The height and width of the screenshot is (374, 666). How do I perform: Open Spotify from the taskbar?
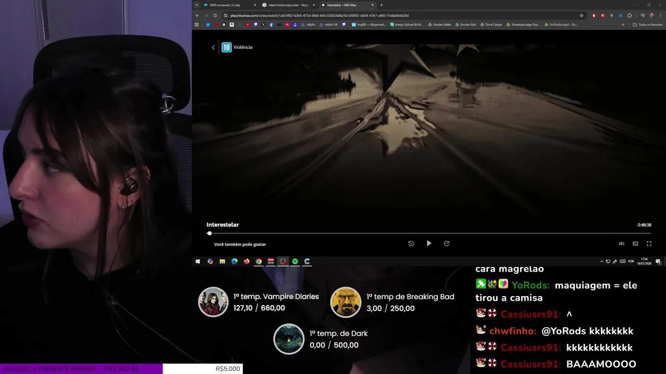point(295,261)
